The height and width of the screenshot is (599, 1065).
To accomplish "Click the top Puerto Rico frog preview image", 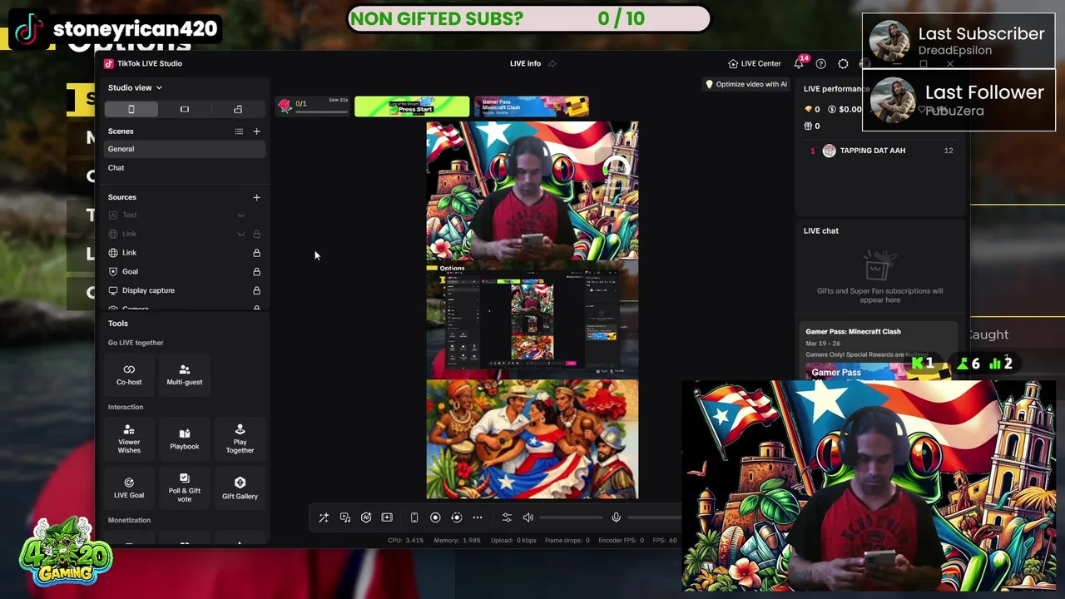I will [532, 191].
